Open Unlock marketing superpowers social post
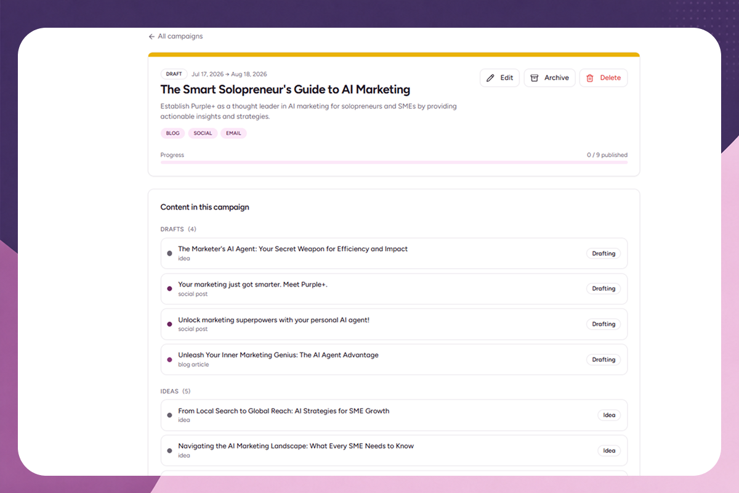The image size is (739, 493). pyautogui.click(x=394, y=324)
